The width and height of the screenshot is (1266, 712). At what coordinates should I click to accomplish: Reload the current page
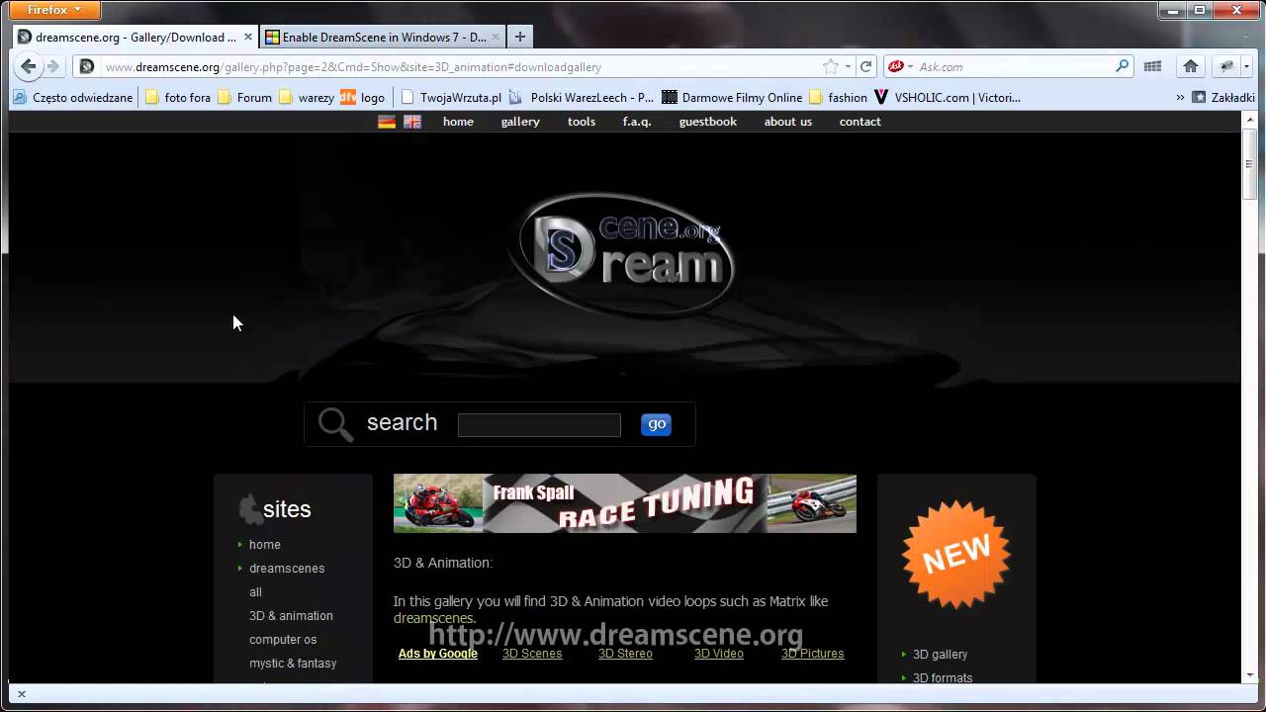coord(866,66)
